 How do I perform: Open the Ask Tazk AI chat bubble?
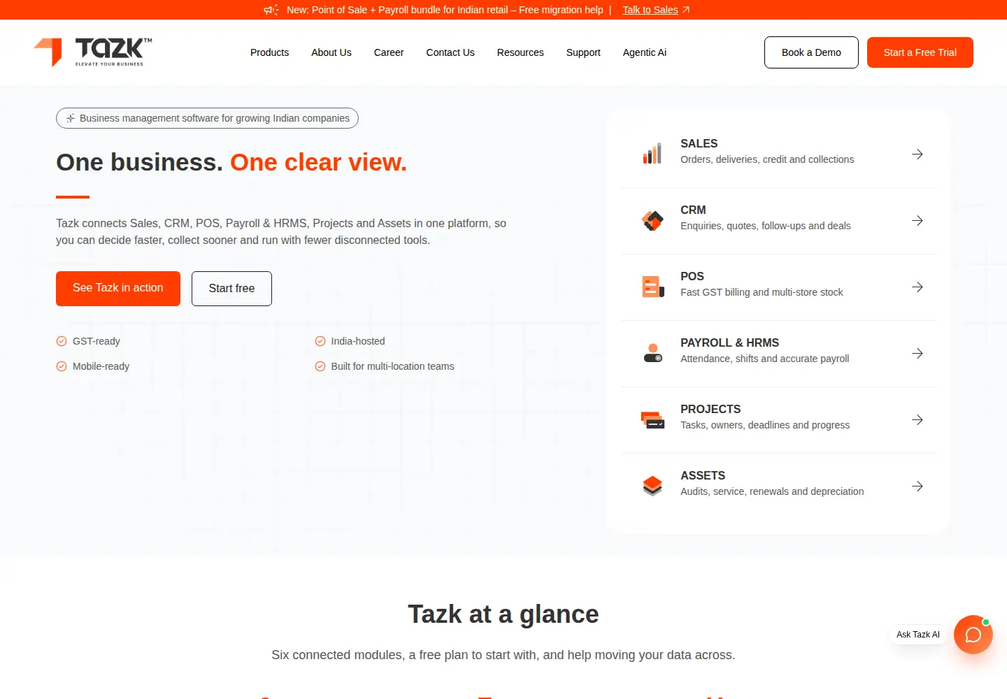pyautogui.click(x=973, y=635)
